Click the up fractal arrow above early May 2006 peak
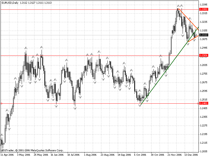The image size is (209, 157). 26,48
